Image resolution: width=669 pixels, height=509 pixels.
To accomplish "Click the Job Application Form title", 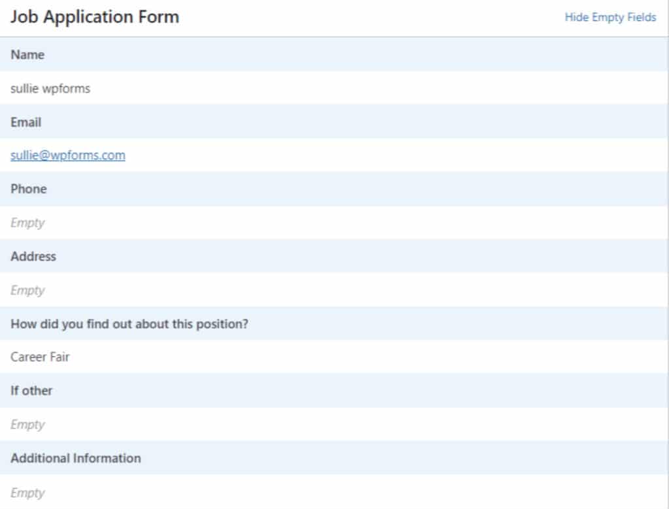I will [x=94, y=17].
